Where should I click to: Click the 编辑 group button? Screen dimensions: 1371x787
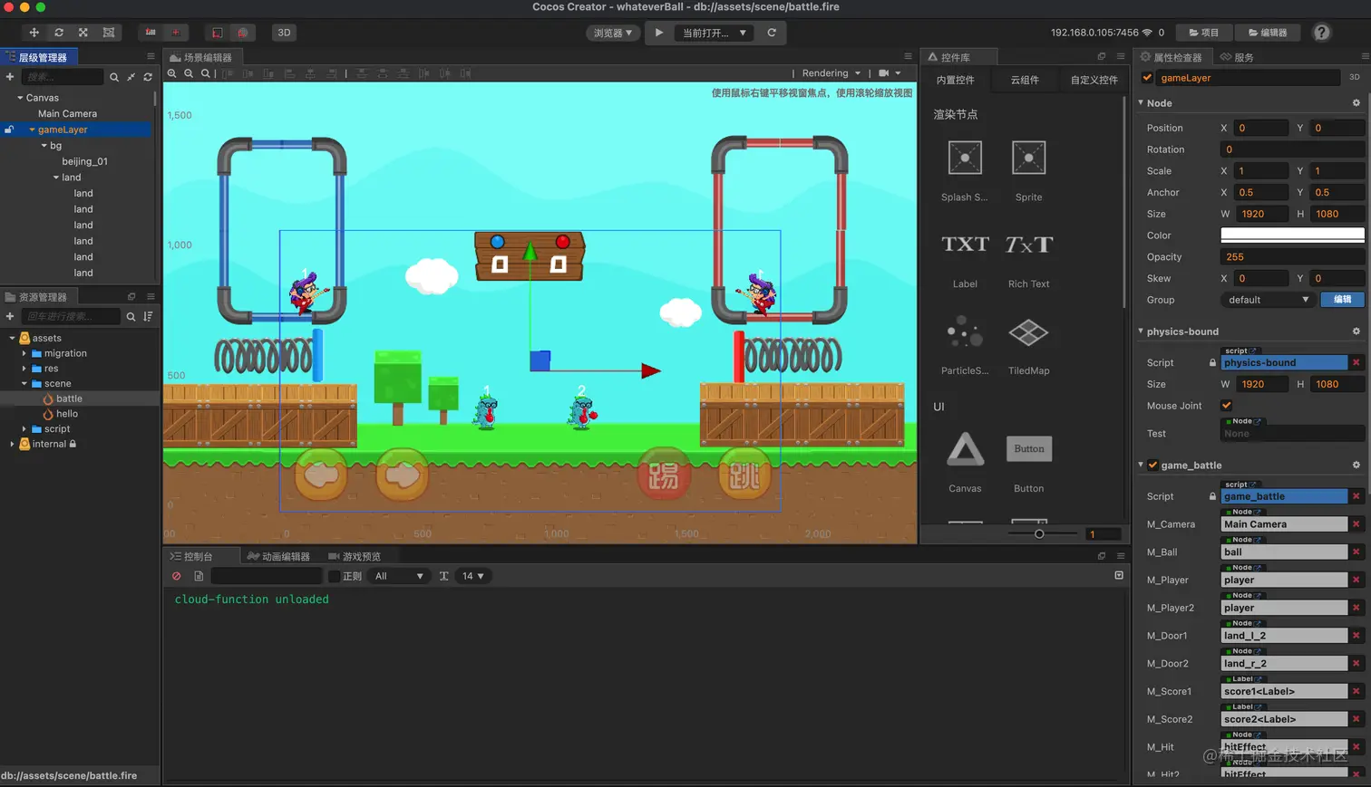coord(1342,300)
